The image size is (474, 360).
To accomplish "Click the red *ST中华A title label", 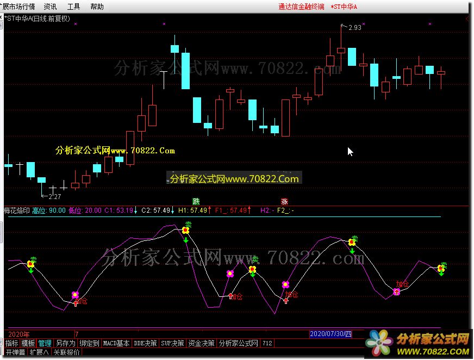I will coord(344,7).
